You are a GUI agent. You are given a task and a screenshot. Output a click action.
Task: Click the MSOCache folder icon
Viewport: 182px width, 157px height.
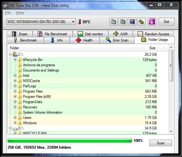click(x=20, y=81)
